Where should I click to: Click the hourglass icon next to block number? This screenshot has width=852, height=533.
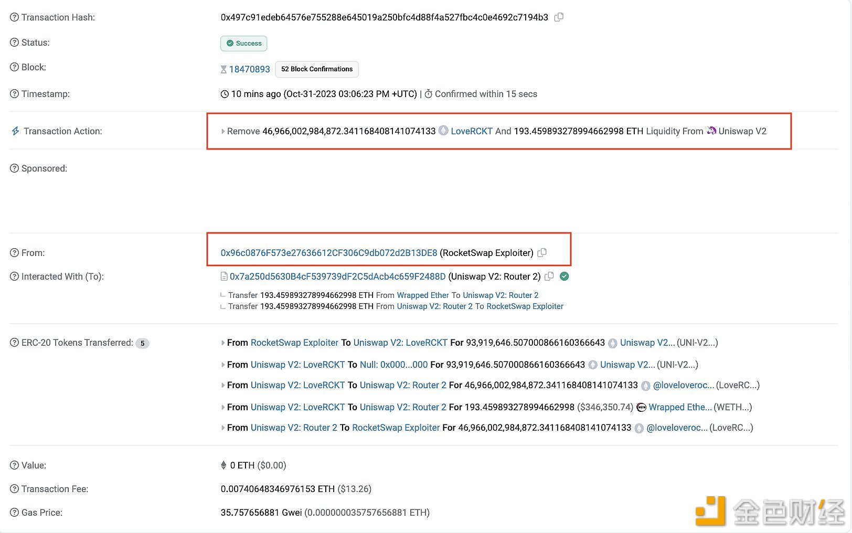224,69
